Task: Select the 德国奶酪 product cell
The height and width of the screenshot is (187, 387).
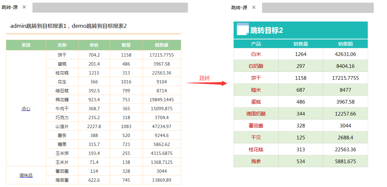Action: click(256, 114)
